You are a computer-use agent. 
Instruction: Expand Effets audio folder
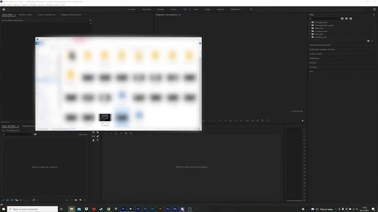tap(310, 28)
